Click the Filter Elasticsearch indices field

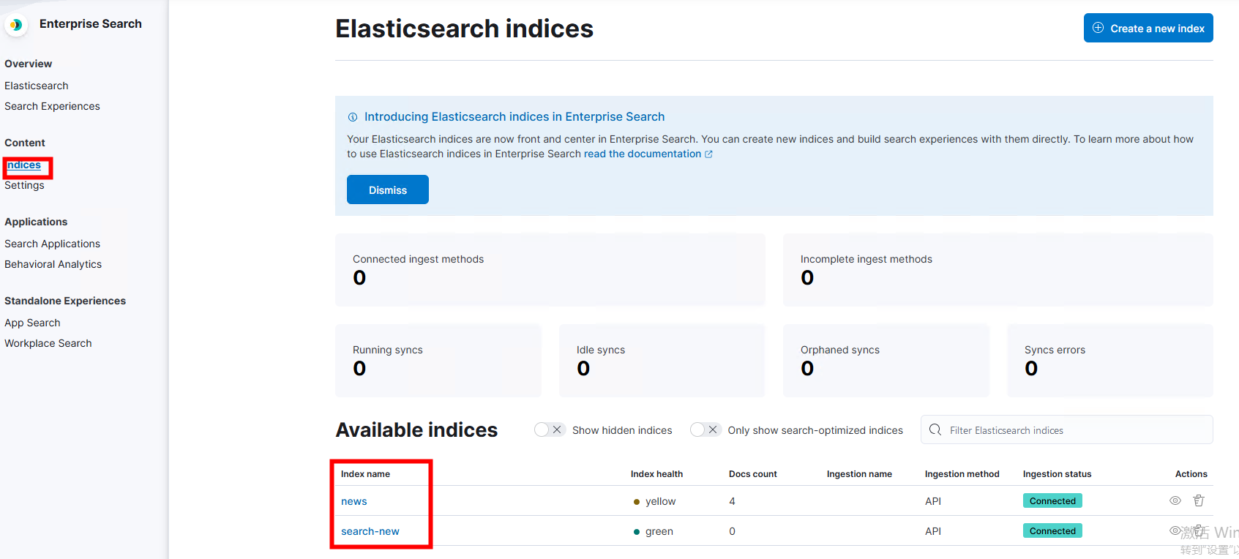click(1067, 429)
